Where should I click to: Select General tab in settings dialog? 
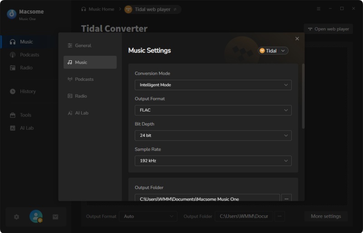tap(90, 45)
